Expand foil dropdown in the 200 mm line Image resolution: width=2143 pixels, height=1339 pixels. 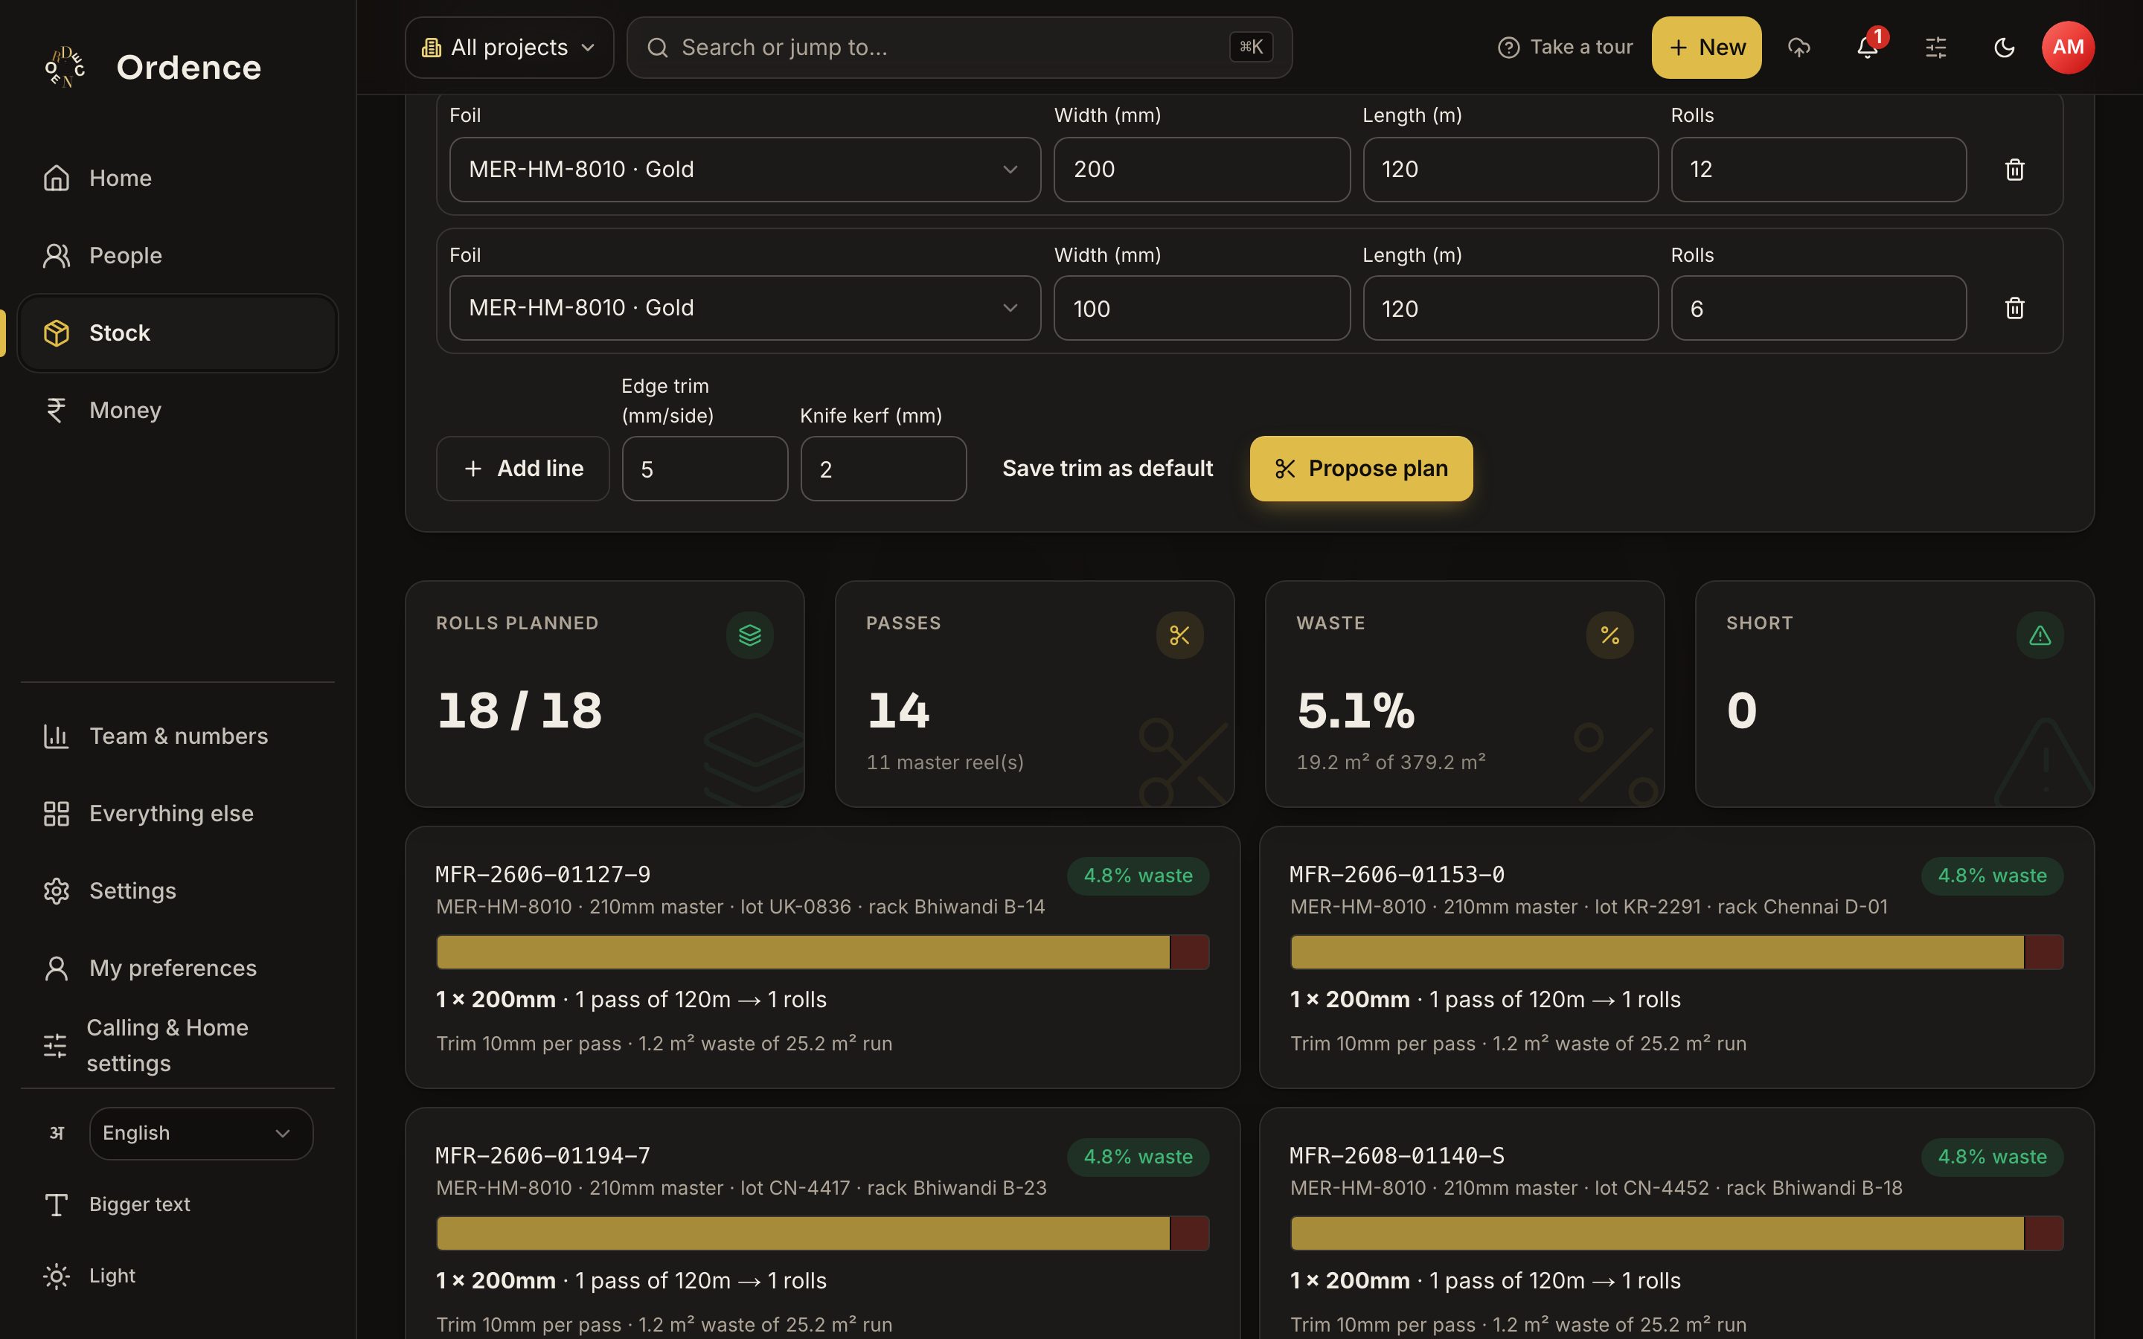tap(745, 169)
